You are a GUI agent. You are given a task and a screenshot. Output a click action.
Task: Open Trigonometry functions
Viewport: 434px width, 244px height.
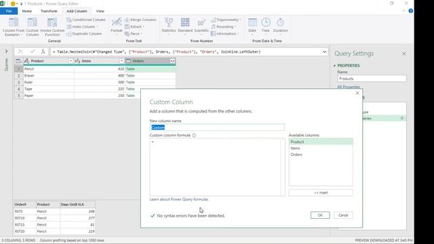226,20
